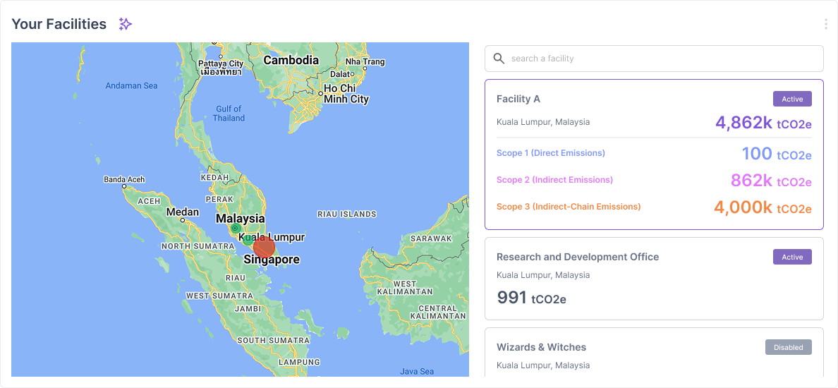The image size is (838, 388).
Task: Click green target marker below Malaysia label
Action: pyautogui.click(x=235, y=228)
